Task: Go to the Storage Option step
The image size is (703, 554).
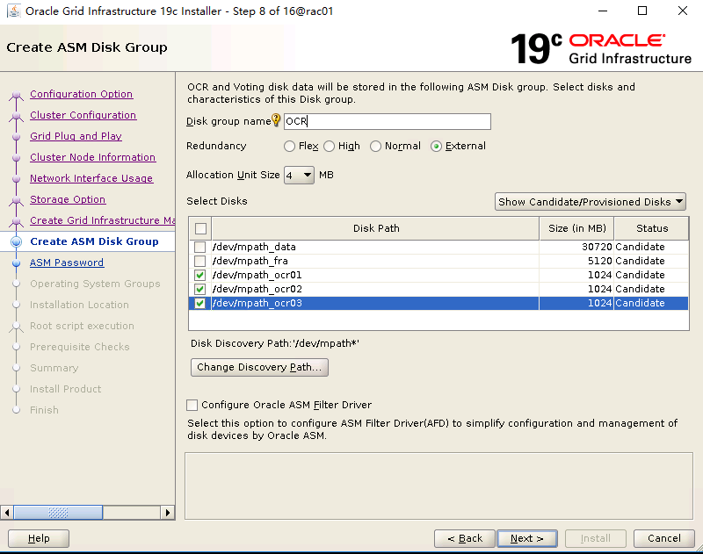Action: (x=68, y=199)
